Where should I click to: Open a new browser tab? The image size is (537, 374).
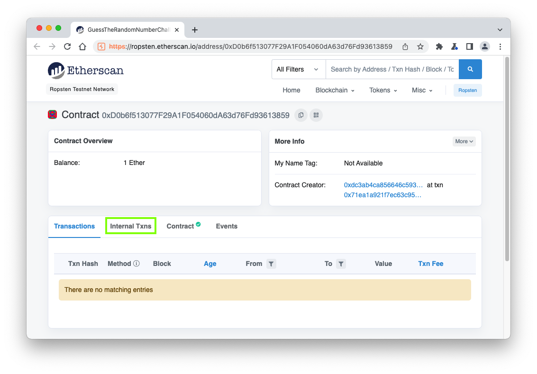click(194, 30)
